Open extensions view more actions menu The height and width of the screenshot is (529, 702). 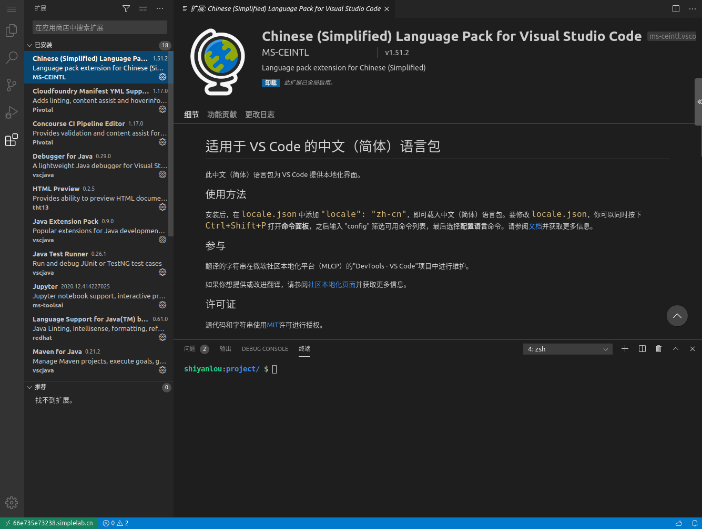point(160,9)
